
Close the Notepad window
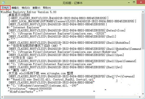[x=141, y=2]
